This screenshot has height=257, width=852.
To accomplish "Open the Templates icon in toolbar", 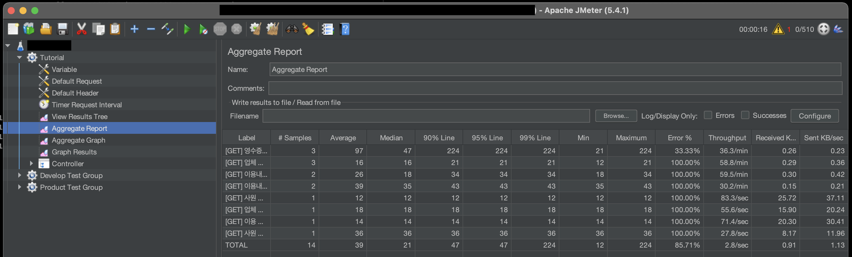I will [29, 29].
